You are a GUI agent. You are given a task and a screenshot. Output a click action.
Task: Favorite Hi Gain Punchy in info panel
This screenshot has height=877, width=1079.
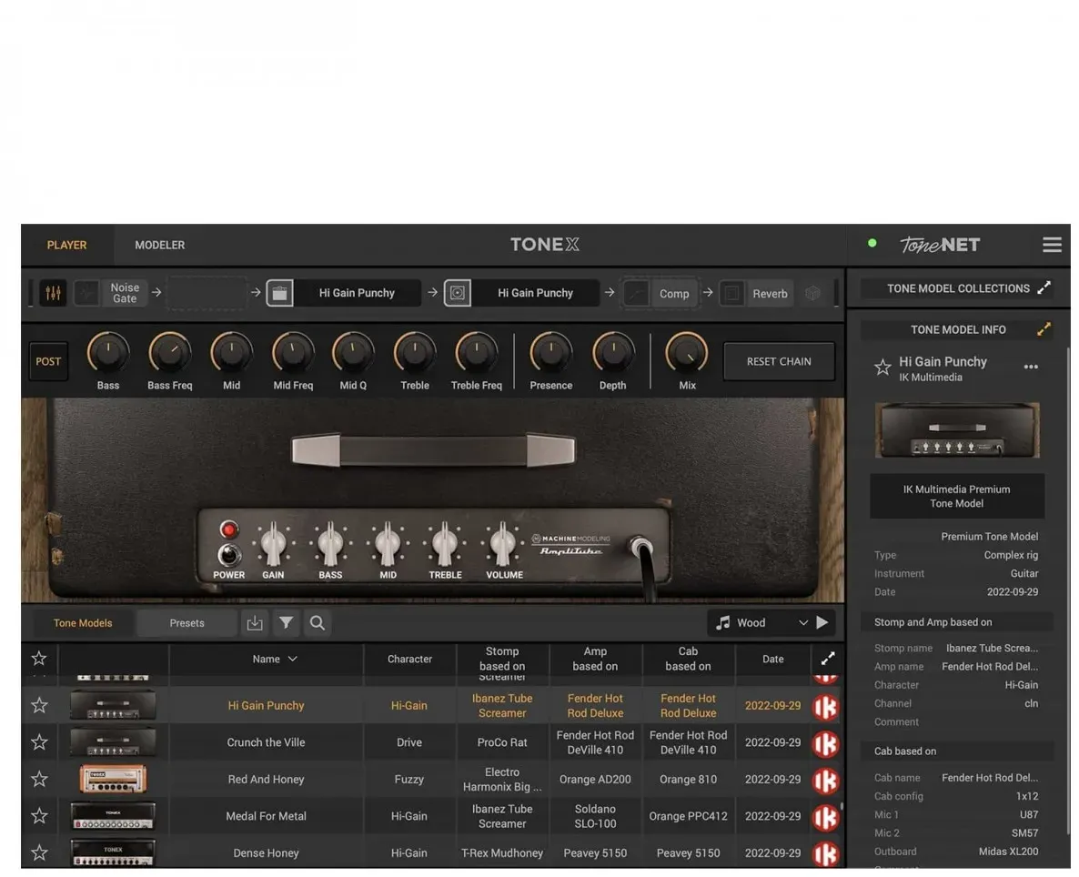pyautogui.click(x=882, y=368)
